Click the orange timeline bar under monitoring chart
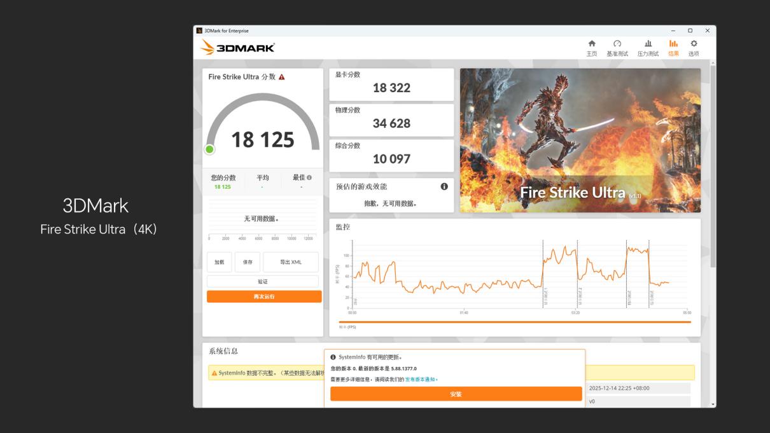Image resolution: width=770 pixels, height=433 pixels. tap(515, 322)
